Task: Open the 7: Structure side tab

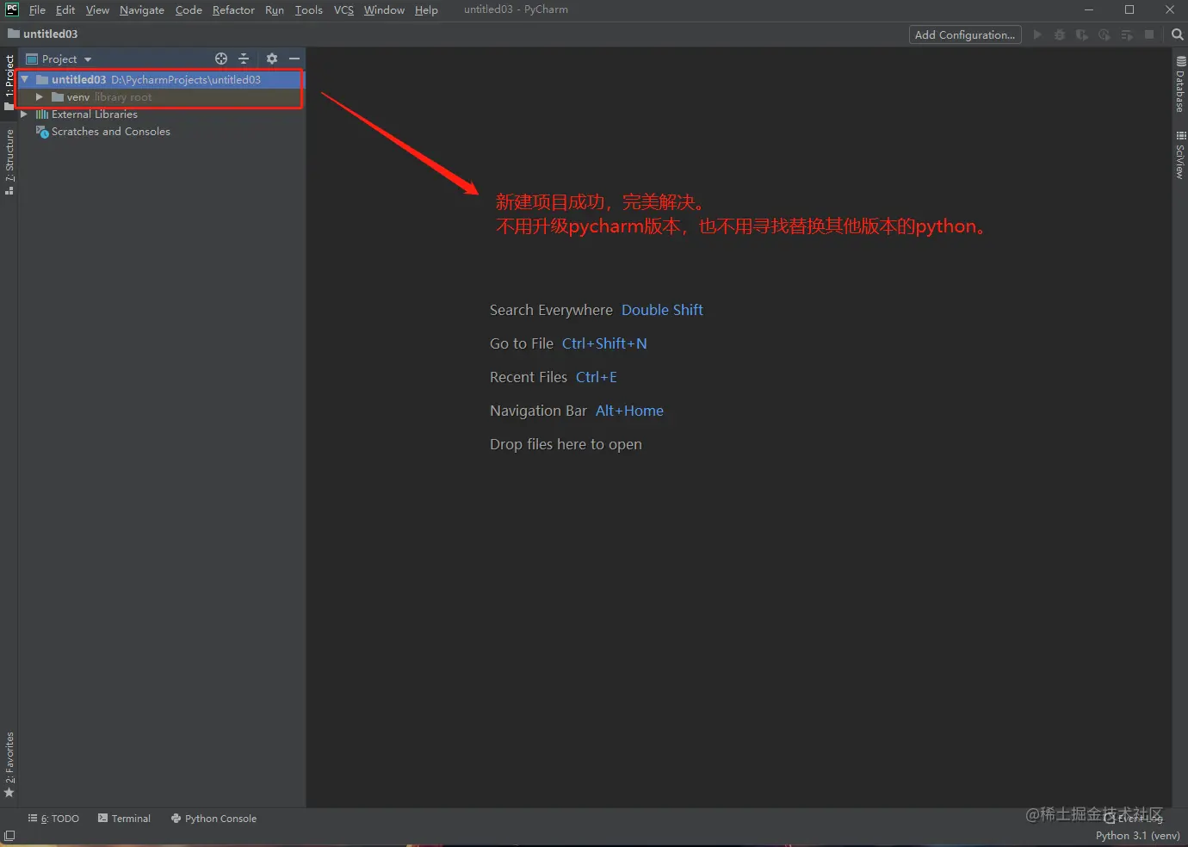Action: click(x=9, y=162)
